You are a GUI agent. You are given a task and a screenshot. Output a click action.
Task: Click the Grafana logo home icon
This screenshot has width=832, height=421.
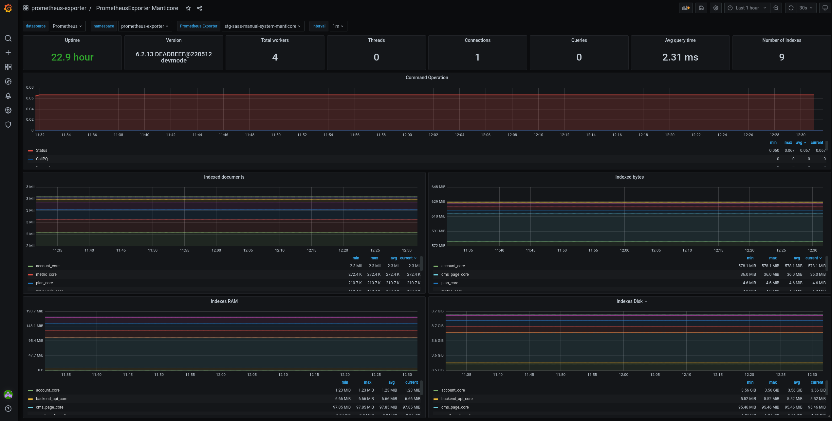pos(8,8)
